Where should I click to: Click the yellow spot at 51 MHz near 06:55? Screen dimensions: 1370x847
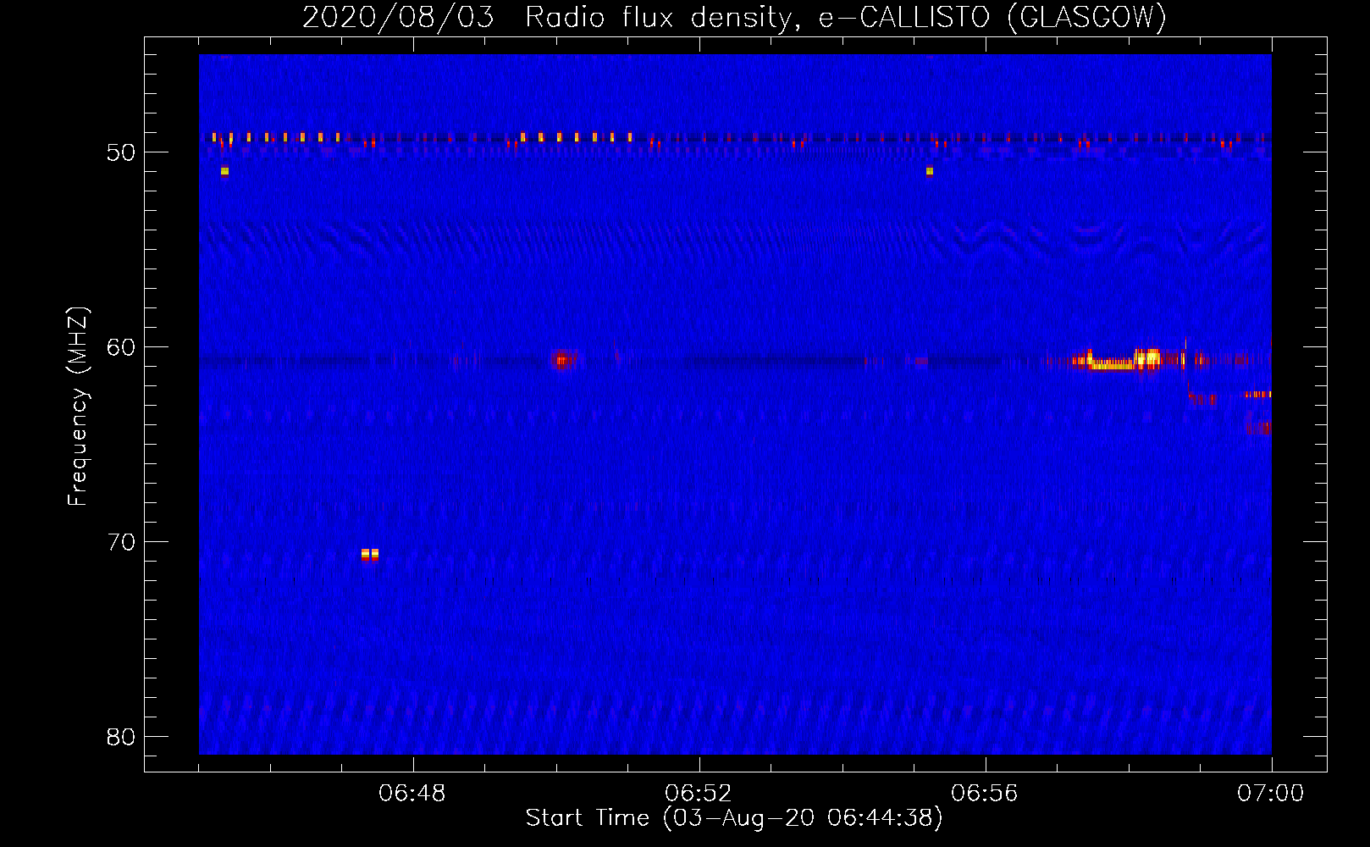pyautogui.click(x=930, y=171)
